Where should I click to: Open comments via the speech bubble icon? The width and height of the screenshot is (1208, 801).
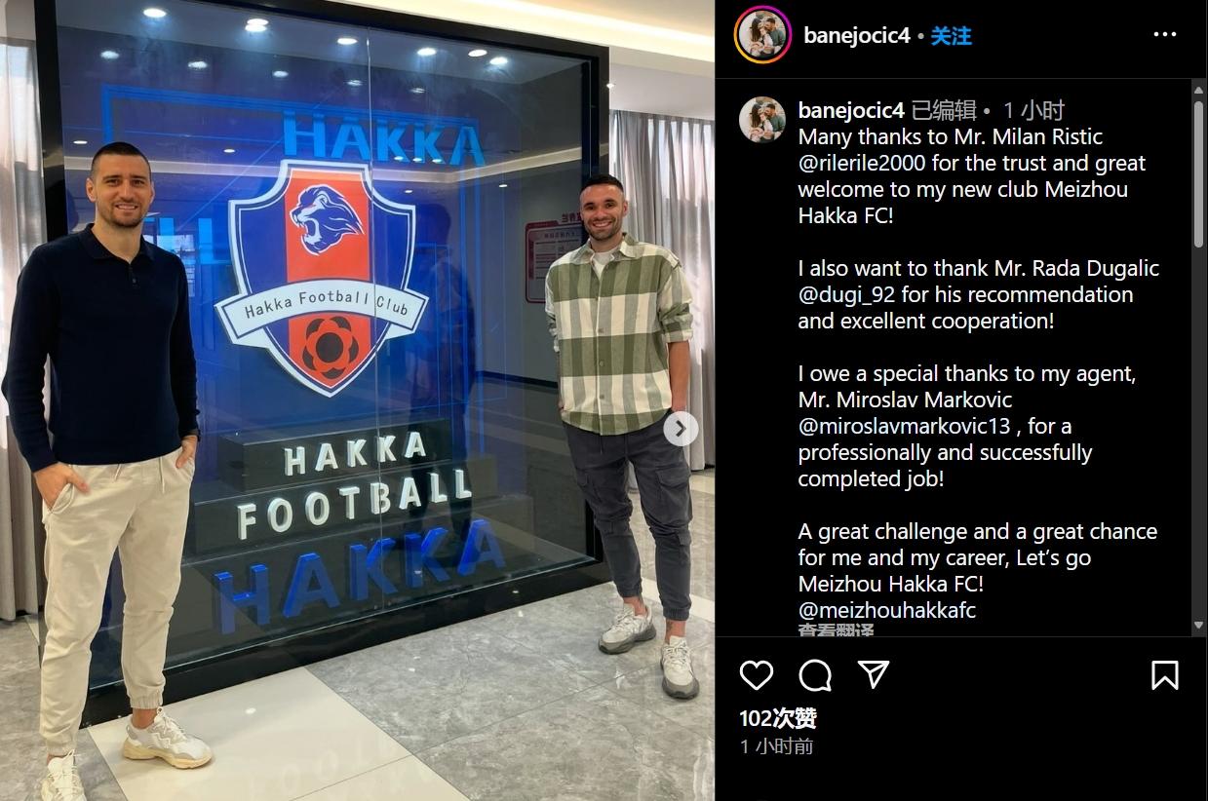point(815,675)
